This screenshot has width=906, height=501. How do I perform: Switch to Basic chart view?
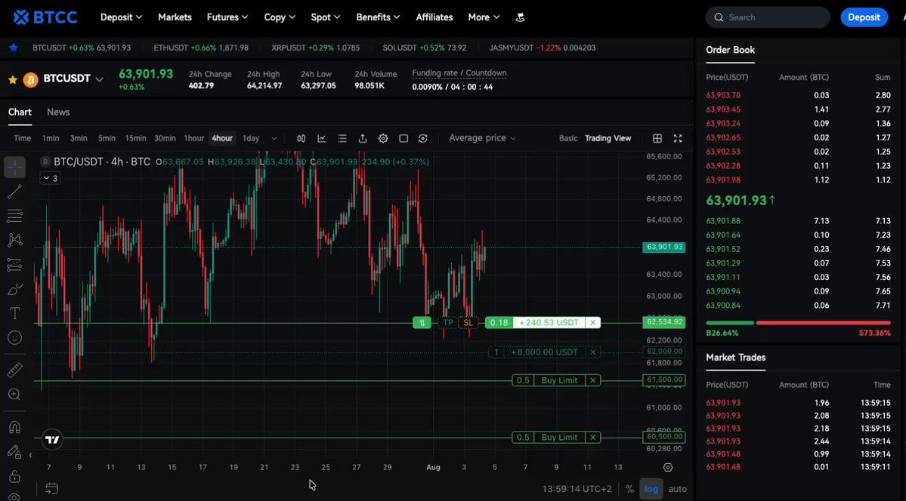point(568,139)
